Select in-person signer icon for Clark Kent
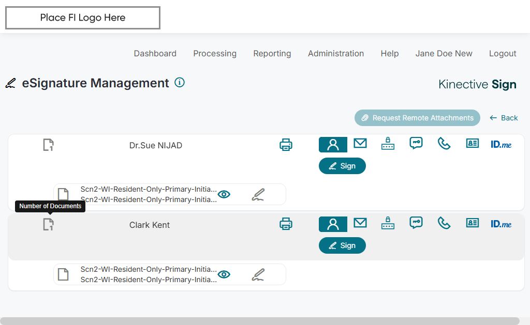Image resolution: width=530 pixels, height=325 pixels. [333, 224]
